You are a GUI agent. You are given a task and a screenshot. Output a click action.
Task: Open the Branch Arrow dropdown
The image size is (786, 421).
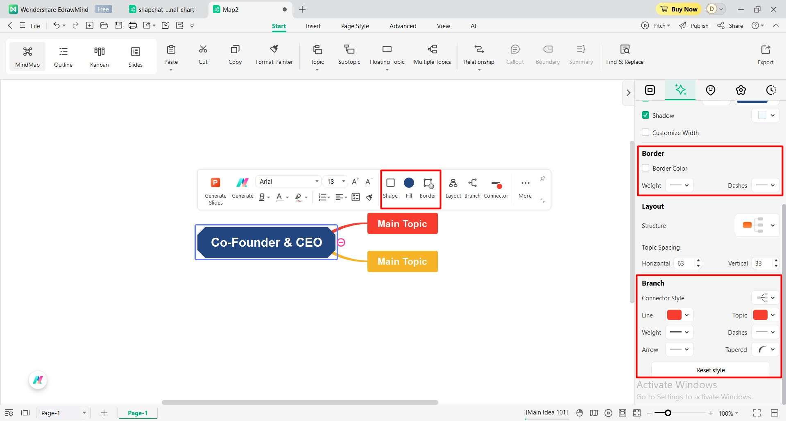pyautogui.click(x=679, y=349)
